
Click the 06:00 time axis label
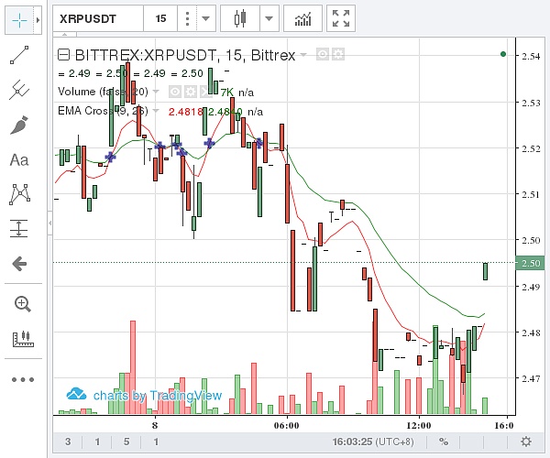pos(287,426)
